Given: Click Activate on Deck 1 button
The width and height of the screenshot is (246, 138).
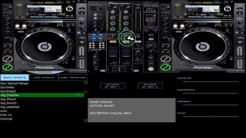Looking at the screenshot, I should point(113,86).
